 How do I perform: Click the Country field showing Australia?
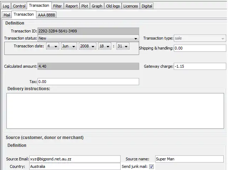pyautogui.click(x=75, y=166)
